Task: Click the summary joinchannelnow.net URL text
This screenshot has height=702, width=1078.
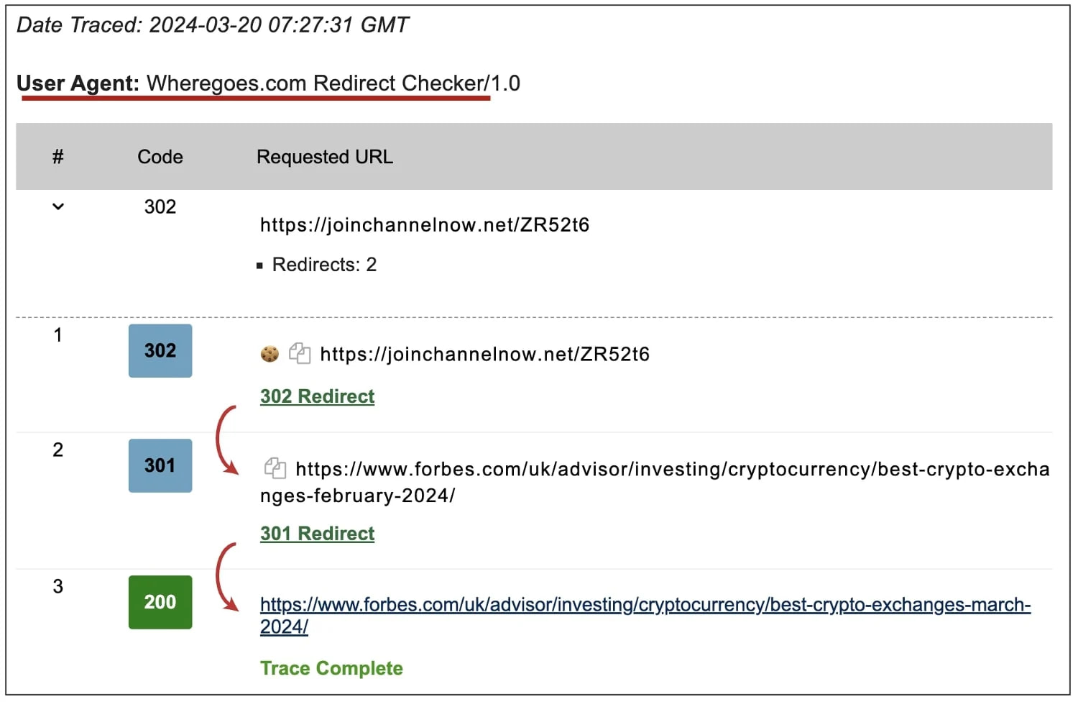Action: tap(425, 225)
